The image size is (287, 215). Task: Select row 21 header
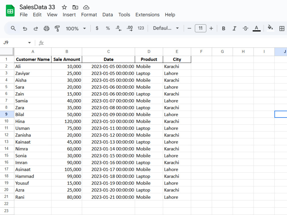pos(6,197)
